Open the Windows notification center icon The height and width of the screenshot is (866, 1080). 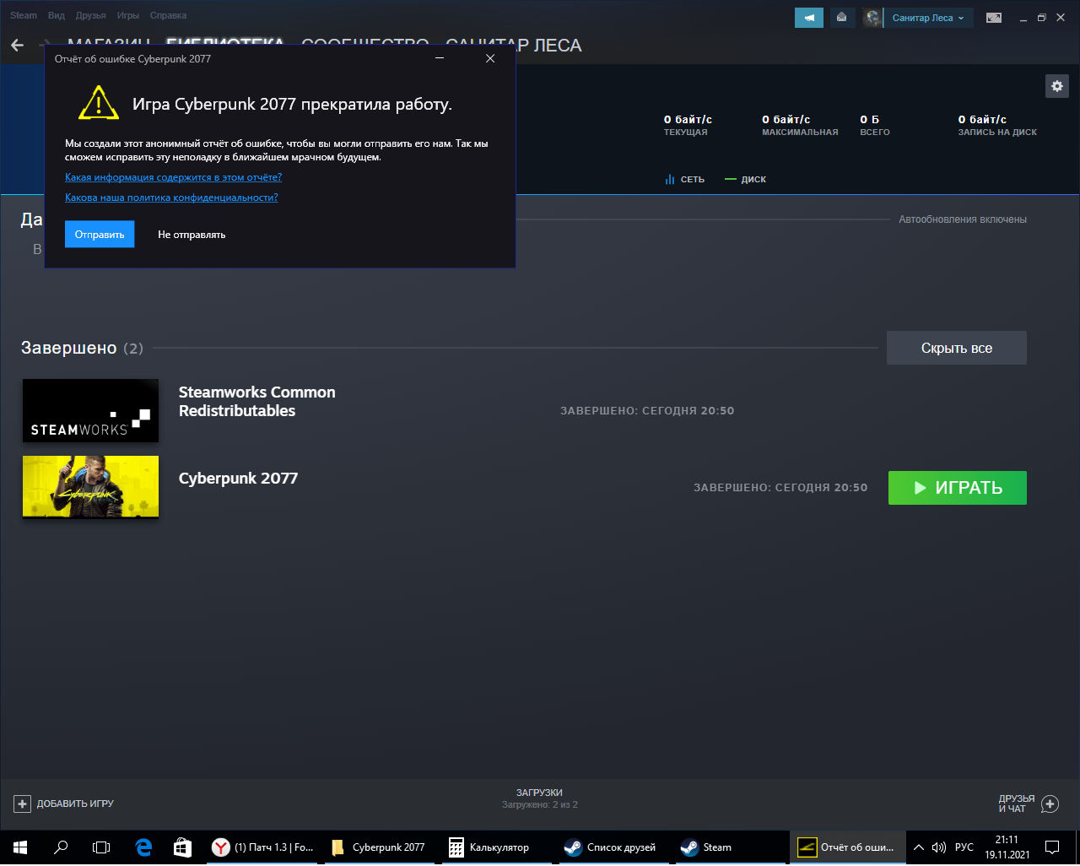[x=1052, y=847]
